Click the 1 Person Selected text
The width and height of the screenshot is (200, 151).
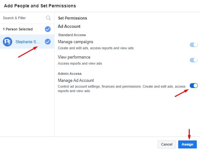point(18,29)
